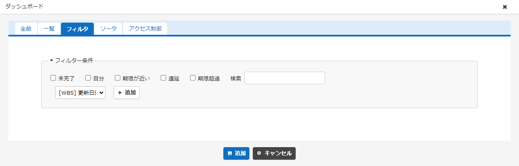The image size is (519, 166).
Task: Tick the 自分 checkbox
Action: [x=88, y=78]
